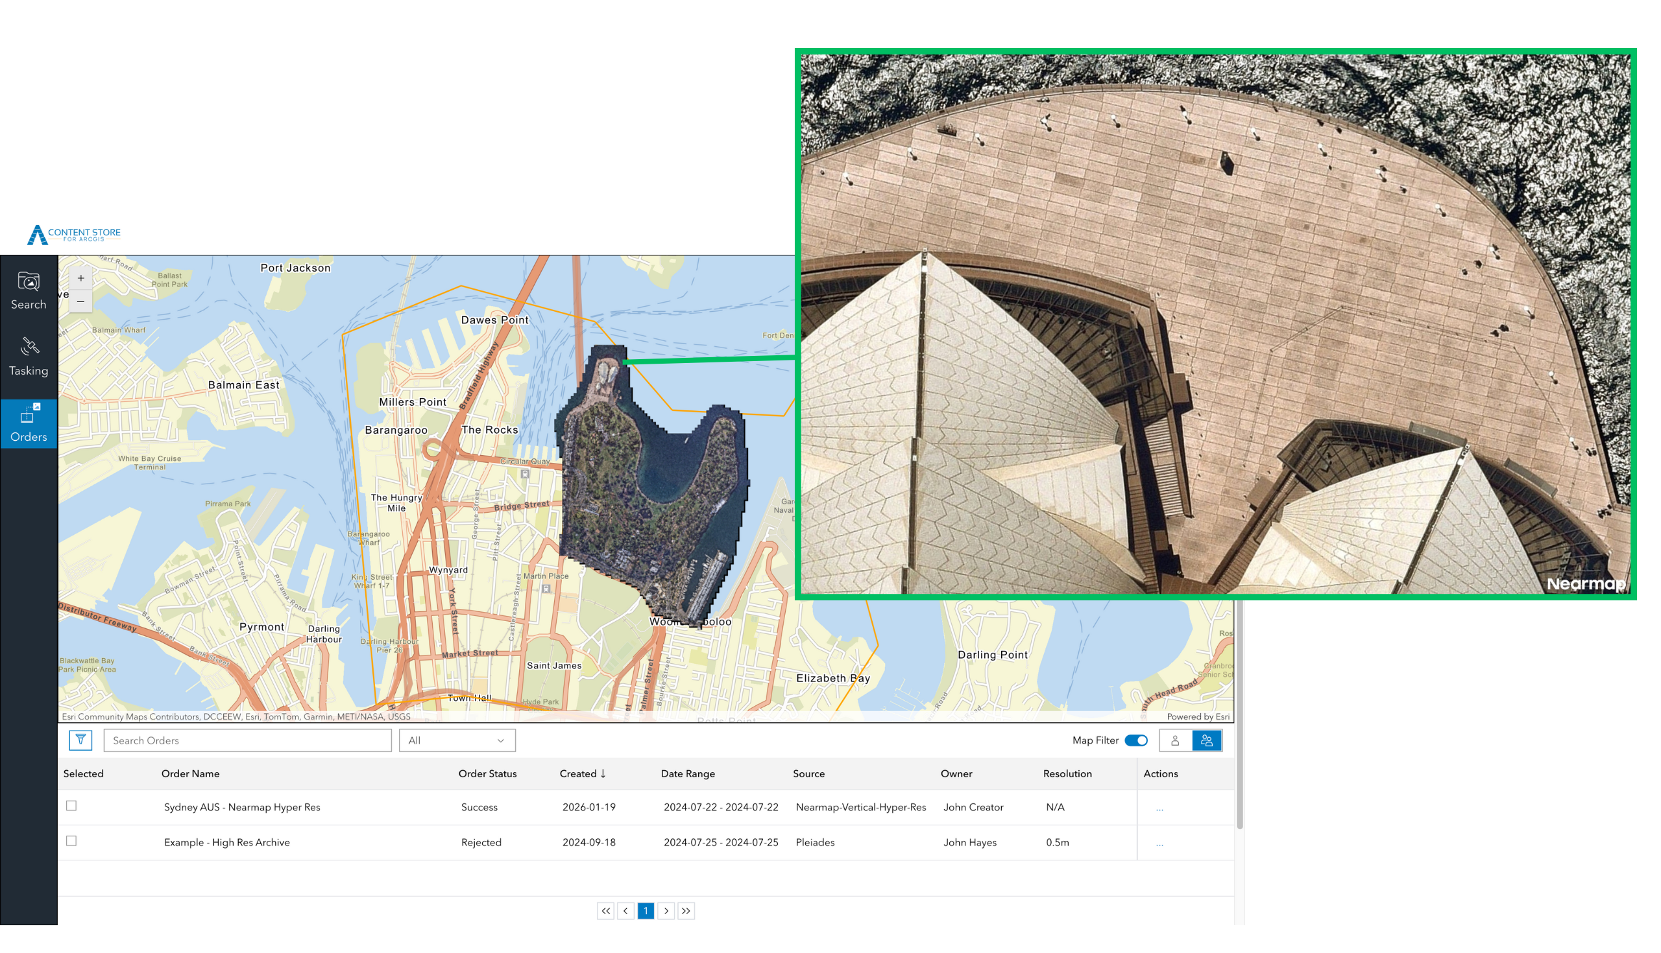Open actions menu for Sydney AUS order
Image resolution: width=1661 pixels, height=953 pixels.
click(1159, 808)
